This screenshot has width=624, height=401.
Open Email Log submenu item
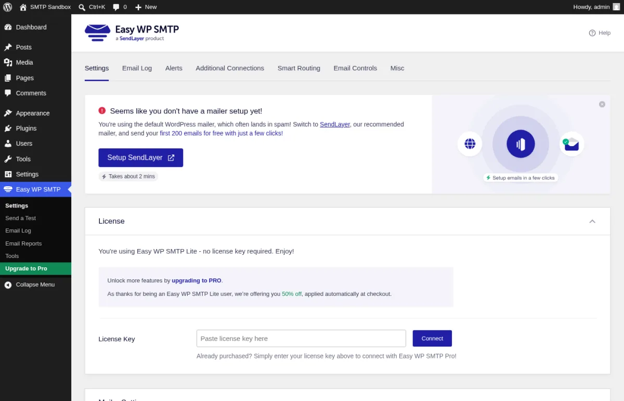coord(18,230)
